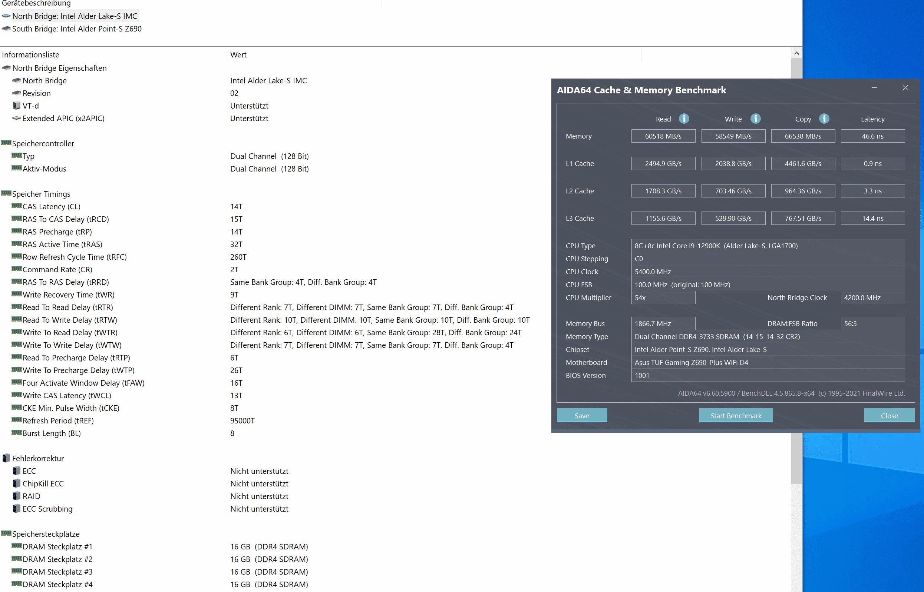
Task: Select South Bridge: Intel Alder Point-S Z690 device
Action: pos(77,29)
